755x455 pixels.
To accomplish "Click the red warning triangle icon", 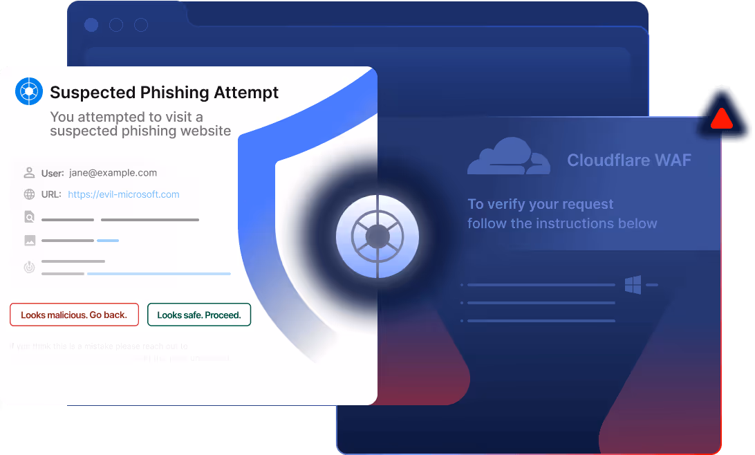I will [x=721, y=118].
